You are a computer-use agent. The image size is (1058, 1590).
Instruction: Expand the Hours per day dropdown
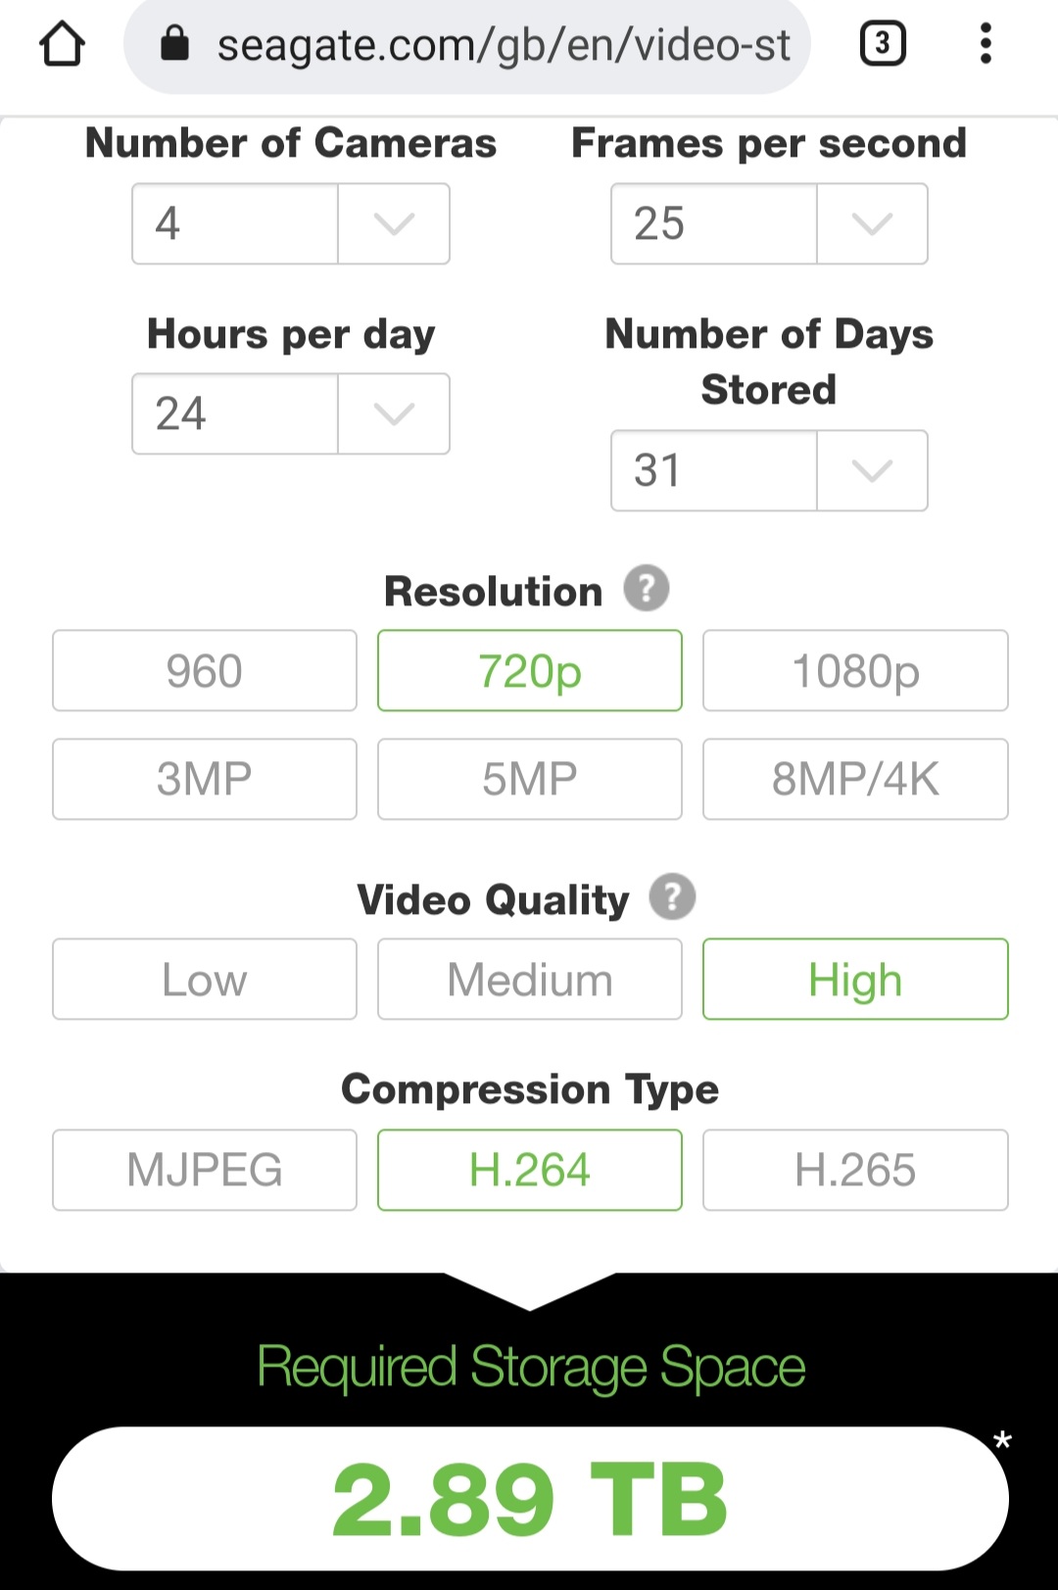[x=291, y=413]
